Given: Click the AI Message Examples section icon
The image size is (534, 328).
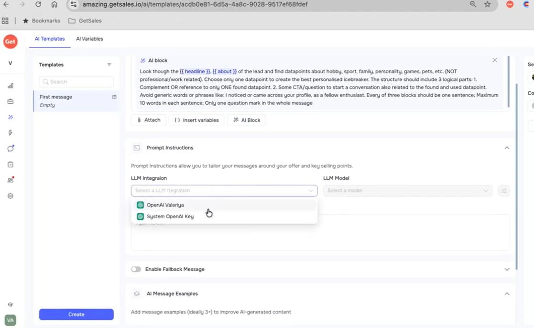Looking at the screenshot, I should coord(137,294).
